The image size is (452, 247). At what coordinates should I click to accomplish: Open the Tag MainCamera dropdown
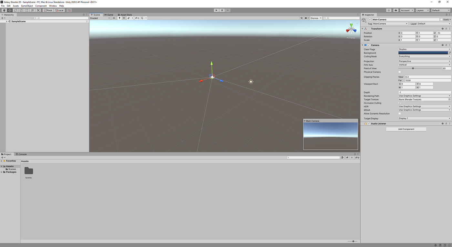[390, 24]
